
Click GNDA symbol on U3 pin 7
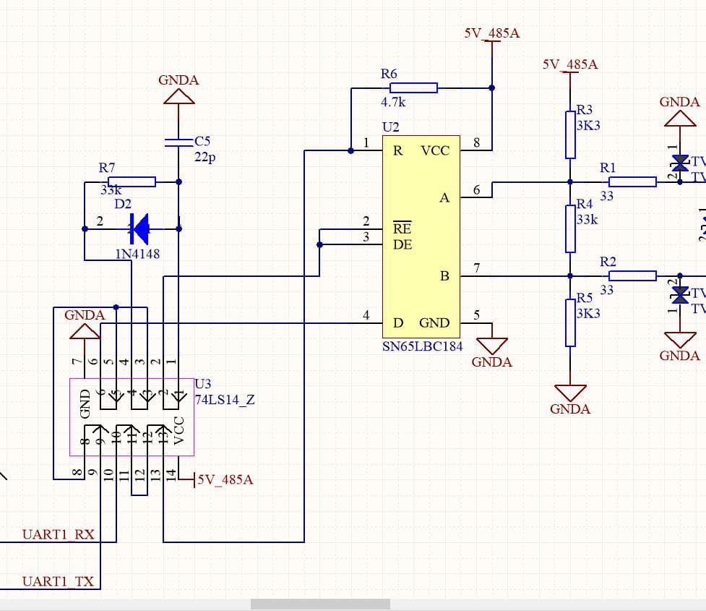point(85,331)
